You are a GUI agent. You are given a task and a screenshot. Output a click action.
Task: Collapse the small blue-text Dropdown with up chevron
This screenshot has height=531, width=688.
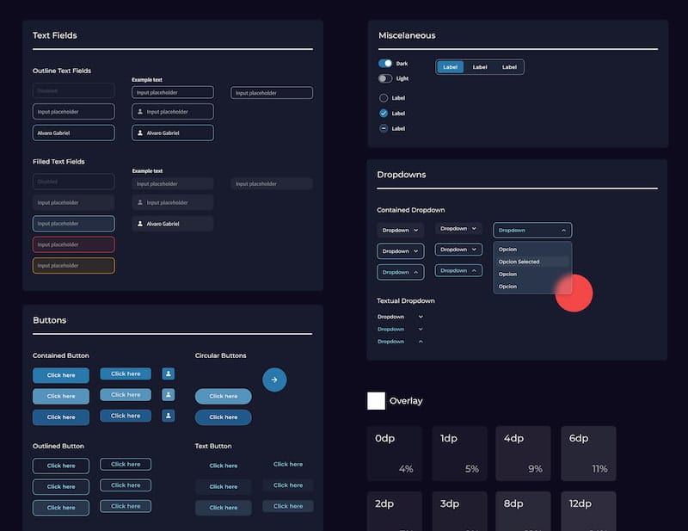coord(458,270)
